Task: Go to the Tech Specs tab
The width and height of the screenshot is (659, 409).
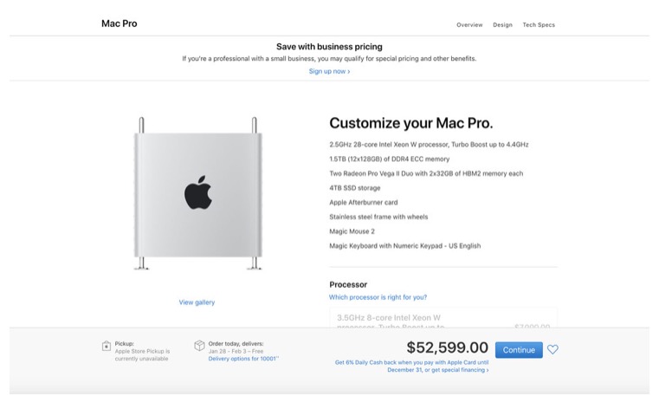Action: pyautogui.click(x=539, y=25)
